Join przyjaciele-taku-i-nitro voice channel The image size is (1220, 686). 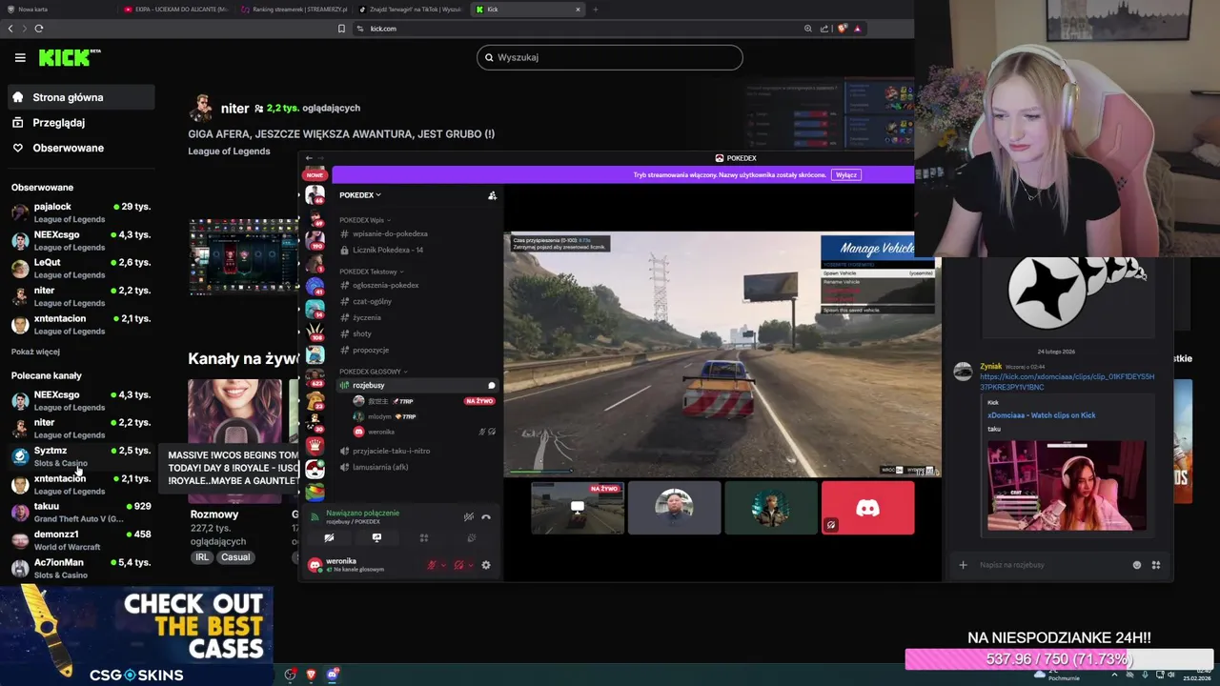point(417,451)
